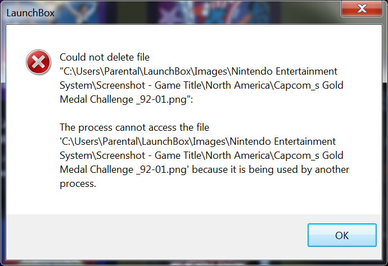Click the OK button to dismiss error
The image size is (388, 266).
[342, 235]
